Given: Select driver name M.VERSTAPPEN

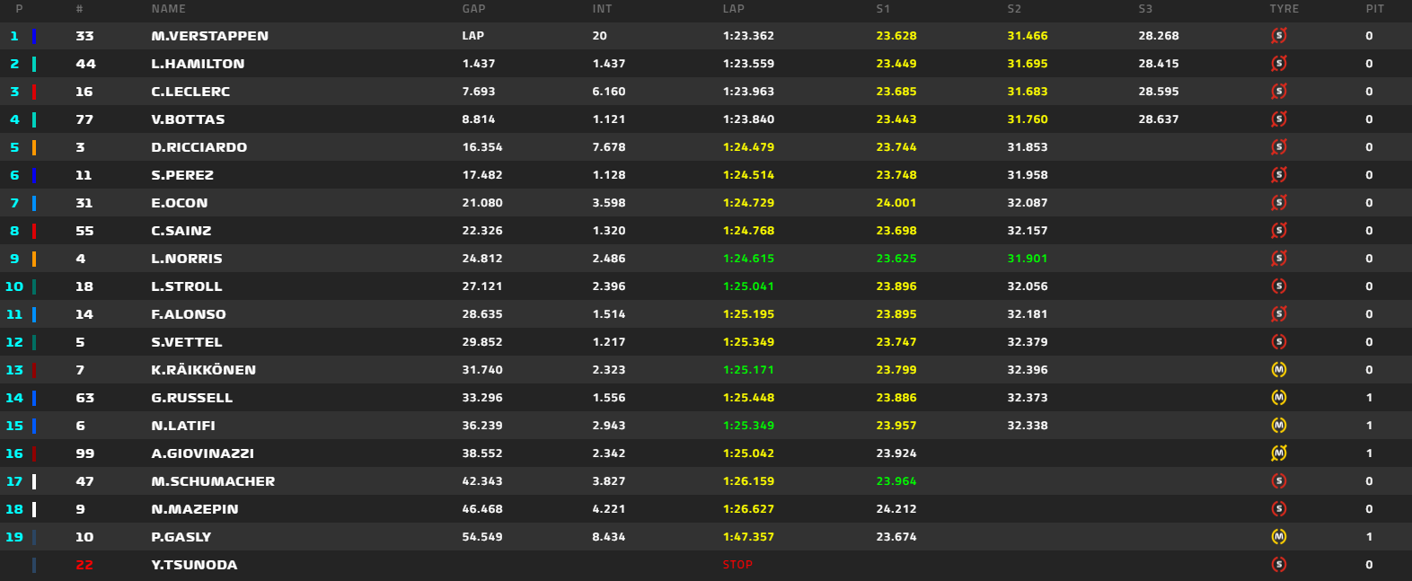Looking at the screenshot, I should (209, 36).
